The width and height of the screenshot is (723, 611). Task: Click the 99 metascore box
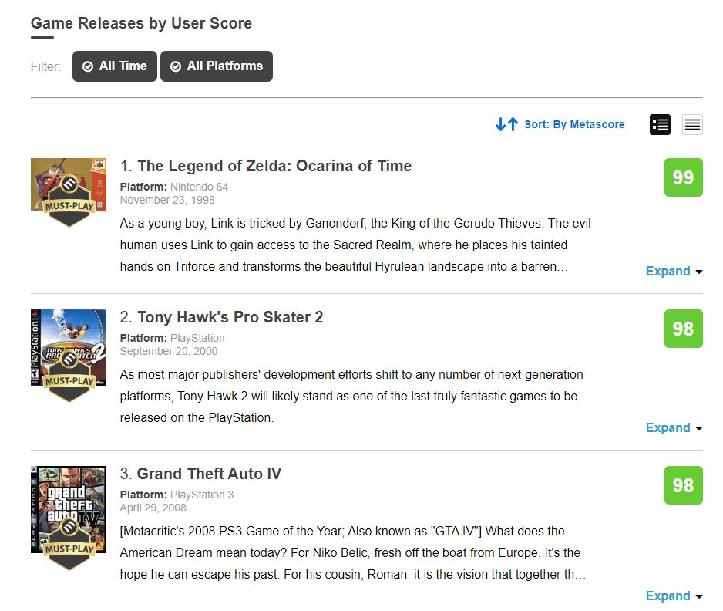click(x=684, y=177)
